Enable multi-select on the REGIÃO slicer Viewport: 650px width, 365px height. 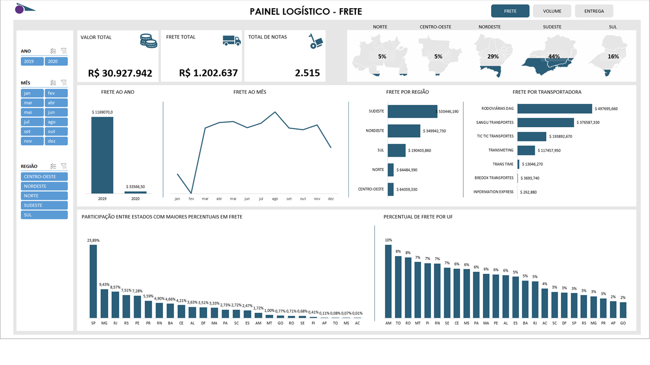pyautogui.click(x=53, y=166)
